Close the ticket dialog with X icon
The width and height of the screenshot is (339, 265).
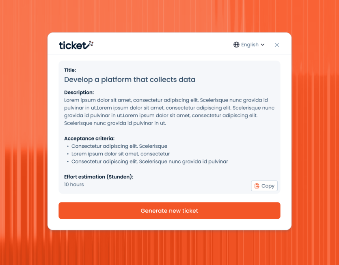pyautogui.click(x=277, y=45)
